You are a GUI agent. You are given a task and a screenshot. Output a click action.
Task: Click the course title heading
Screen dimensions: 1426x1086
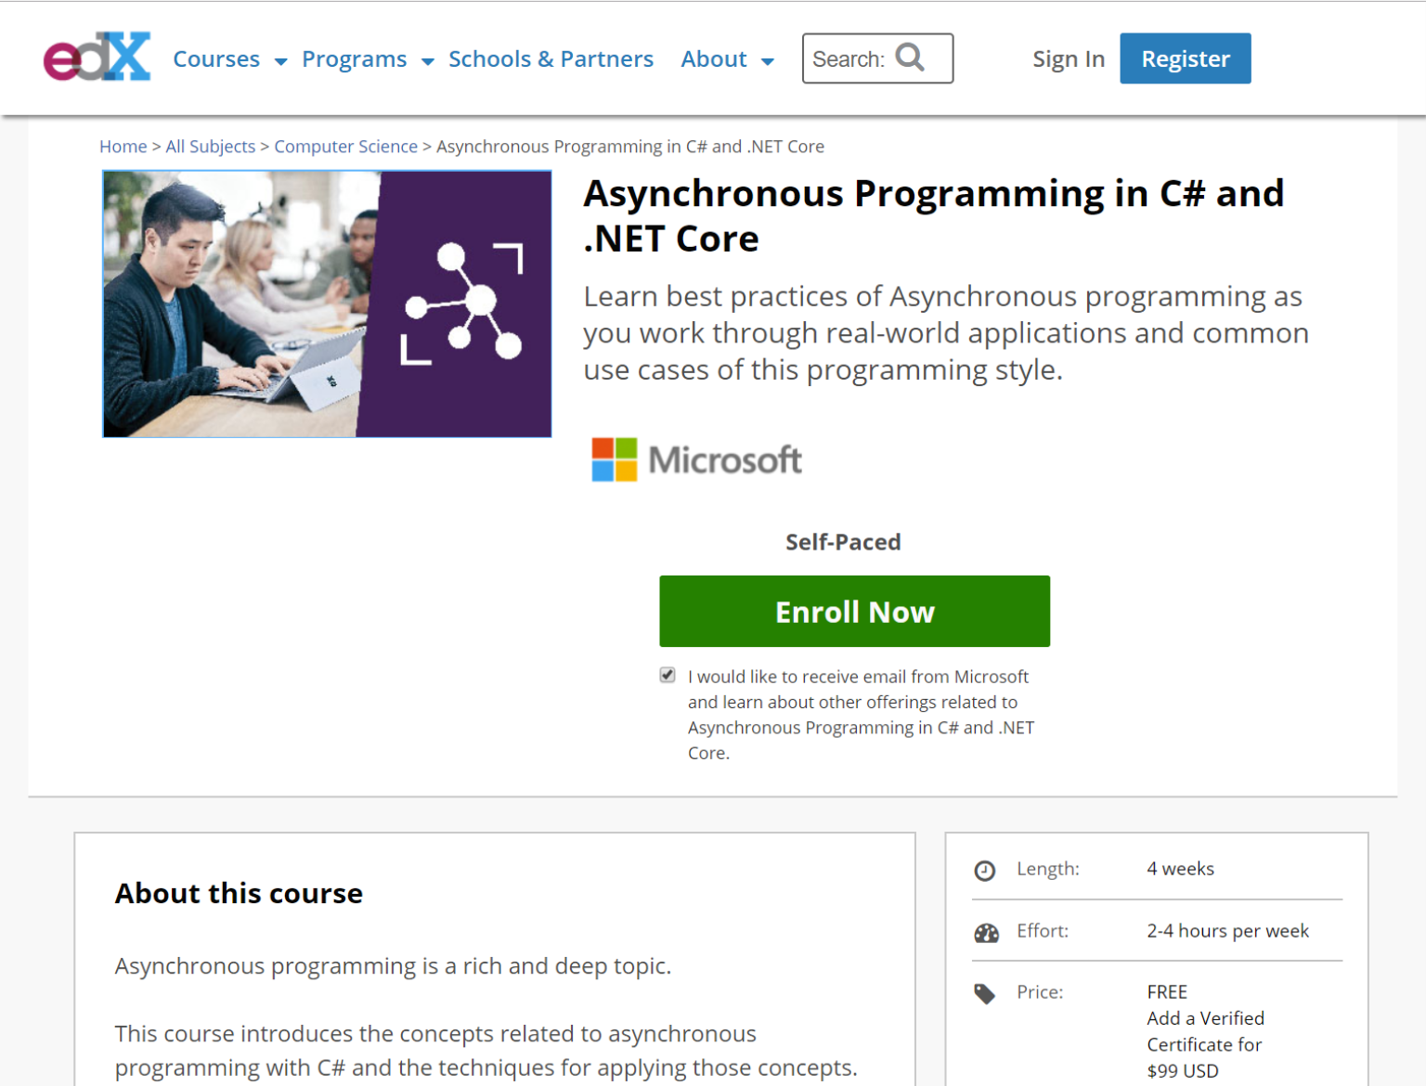coord(933,215)
